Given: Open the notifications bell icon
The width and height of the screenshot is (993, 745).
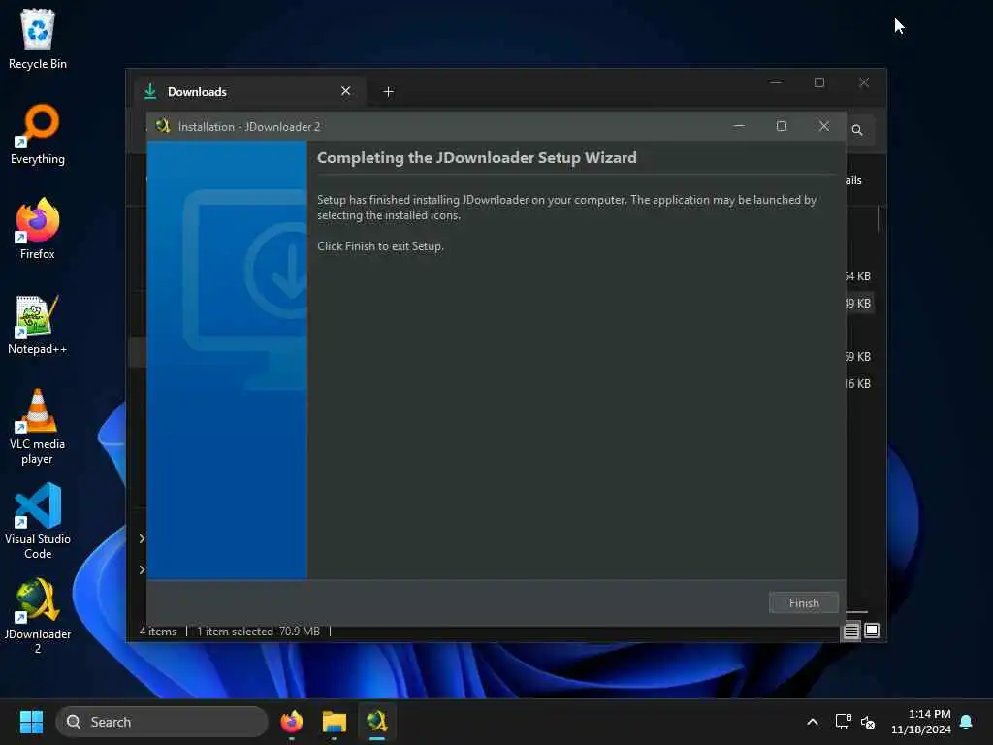Looking at the screenshot, I should pyautogui.click(x=967, y=722).
